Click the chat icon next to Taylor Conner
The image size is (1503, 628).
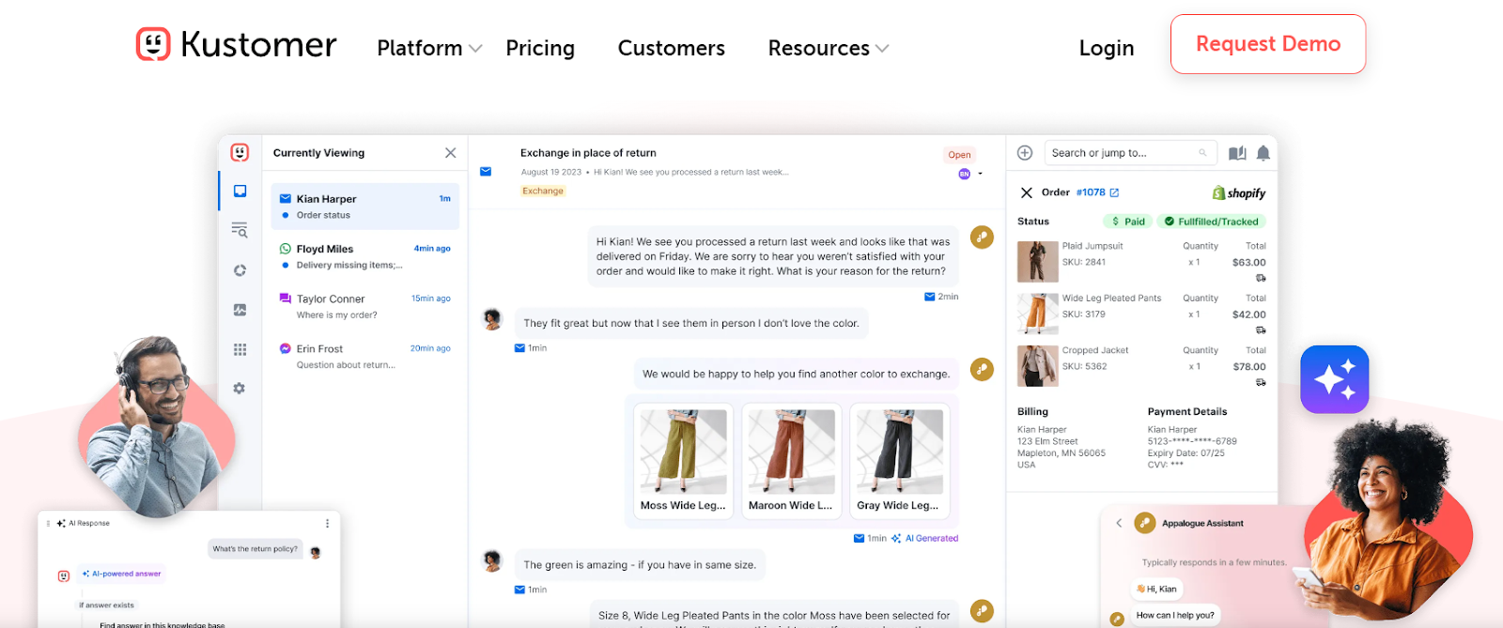coord(285,299)
